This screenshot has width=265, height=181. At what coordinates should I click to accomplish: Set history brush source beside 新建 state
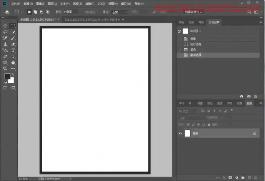click(x=179, y=39)
